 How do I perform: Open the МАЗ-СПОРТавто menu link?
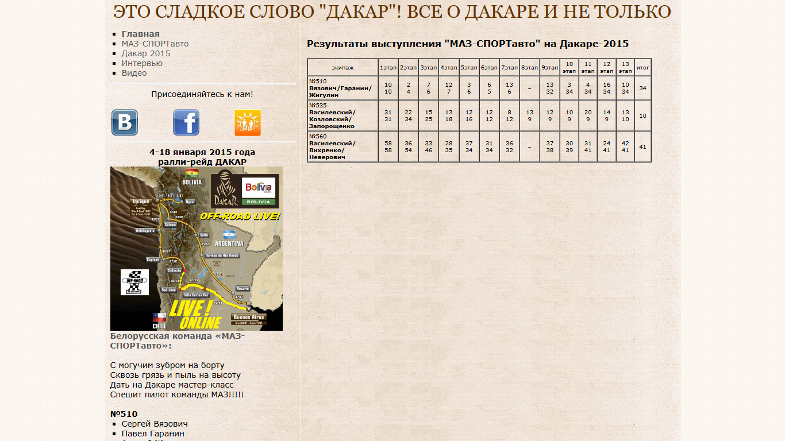click(x=155, y=44)
